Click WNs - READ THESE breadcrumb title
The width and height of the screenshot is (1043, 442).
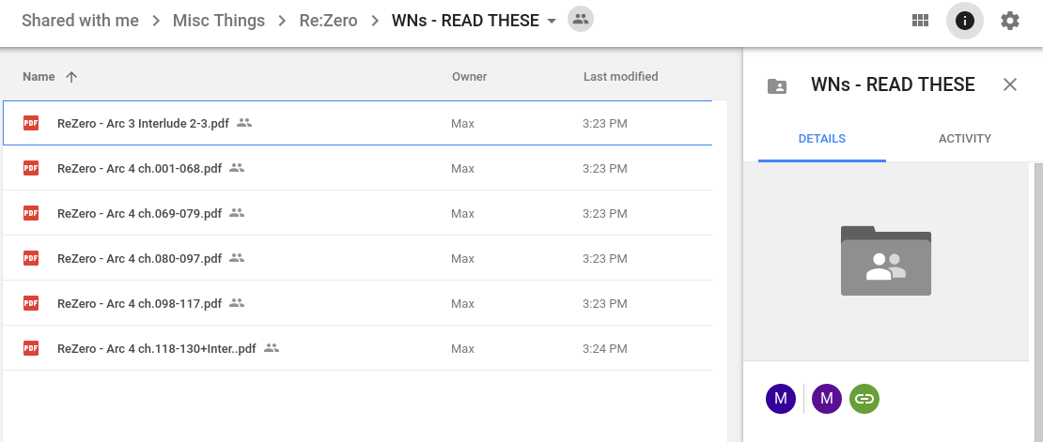pyautogui.click(x=465, y=21)
